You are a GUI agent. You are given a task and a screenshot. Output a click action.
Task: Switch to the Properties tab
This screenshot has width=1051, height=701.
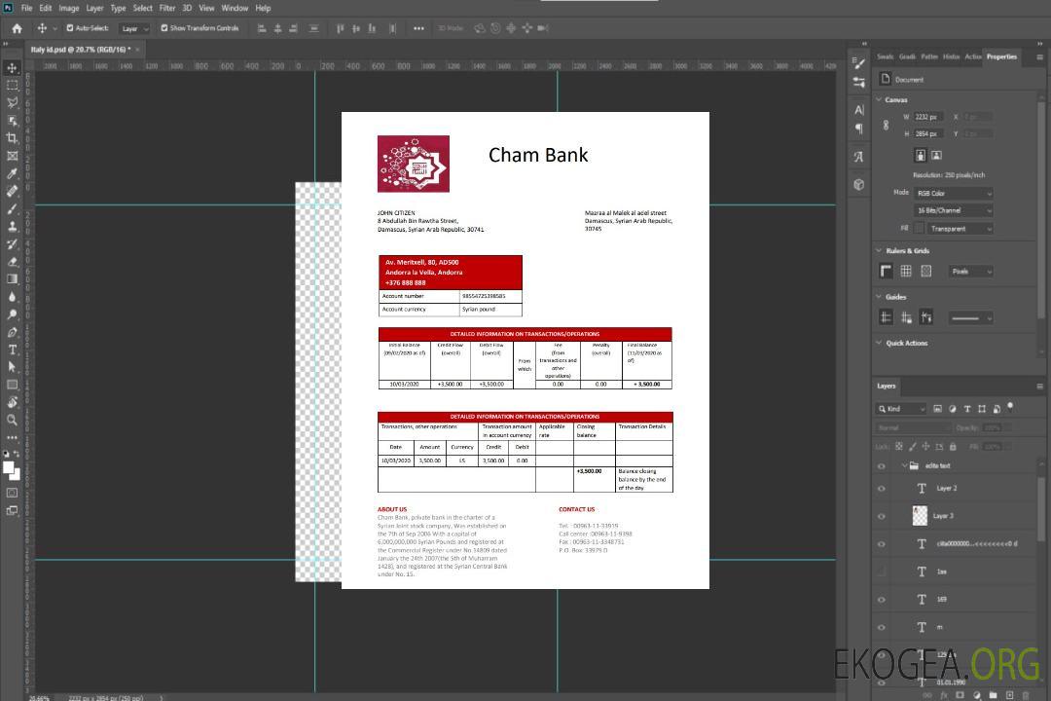pos(1001,56)
